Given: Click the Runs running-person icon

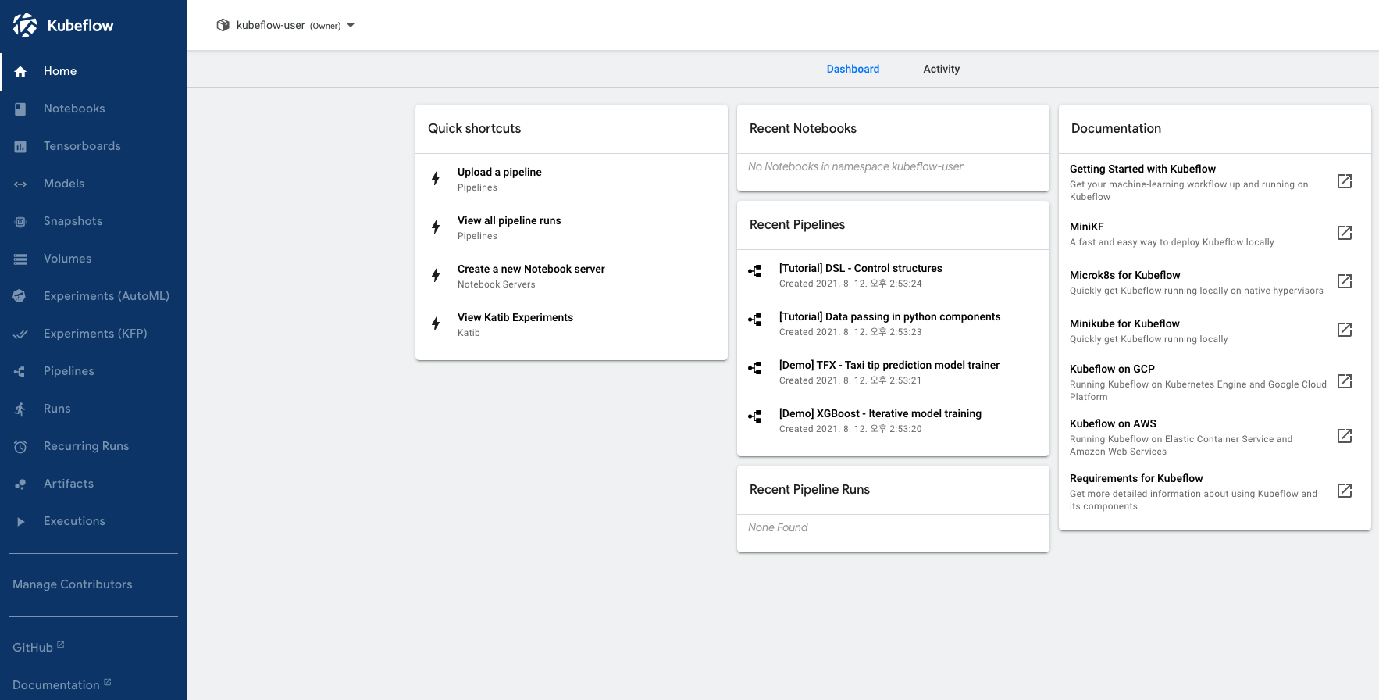Looking at the screenshot, I should point(20,409).
